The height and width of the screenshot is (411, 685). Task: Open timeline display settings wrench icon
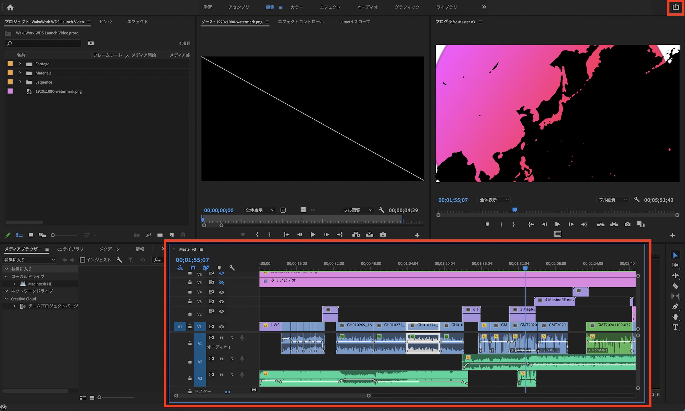click(232, 268)
